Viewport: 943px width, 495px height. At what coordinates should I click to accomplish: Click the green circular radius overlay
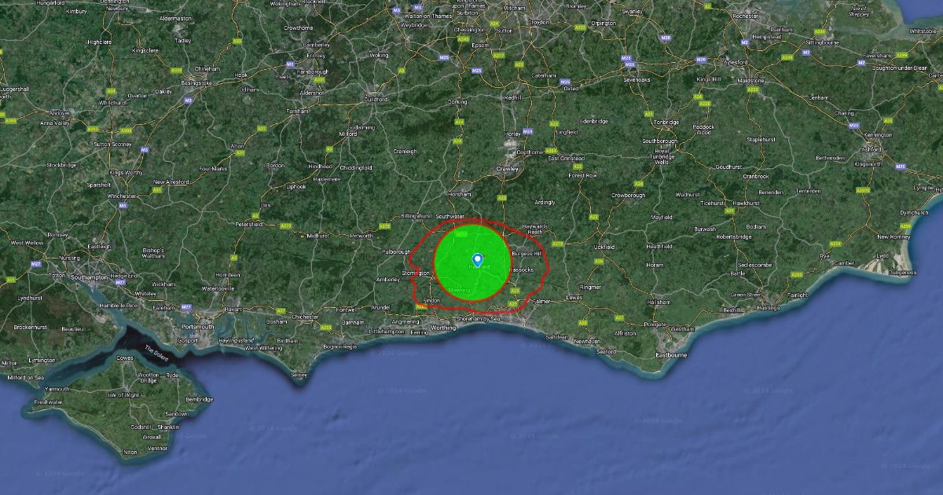472,262
